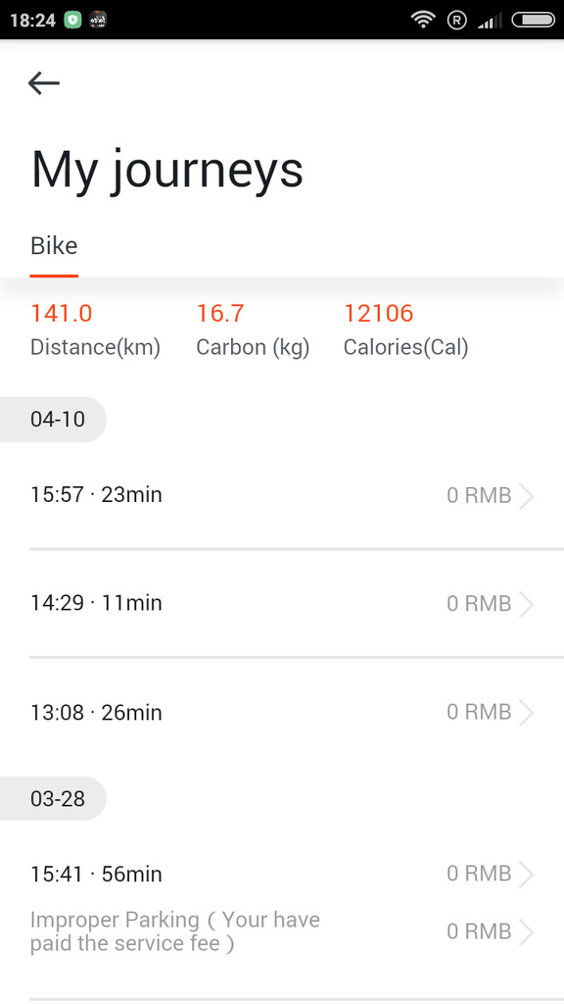Tap the battery indicator icon
Image resolution: width=564 pixels, height=1004 pixels.
point(530,19)
